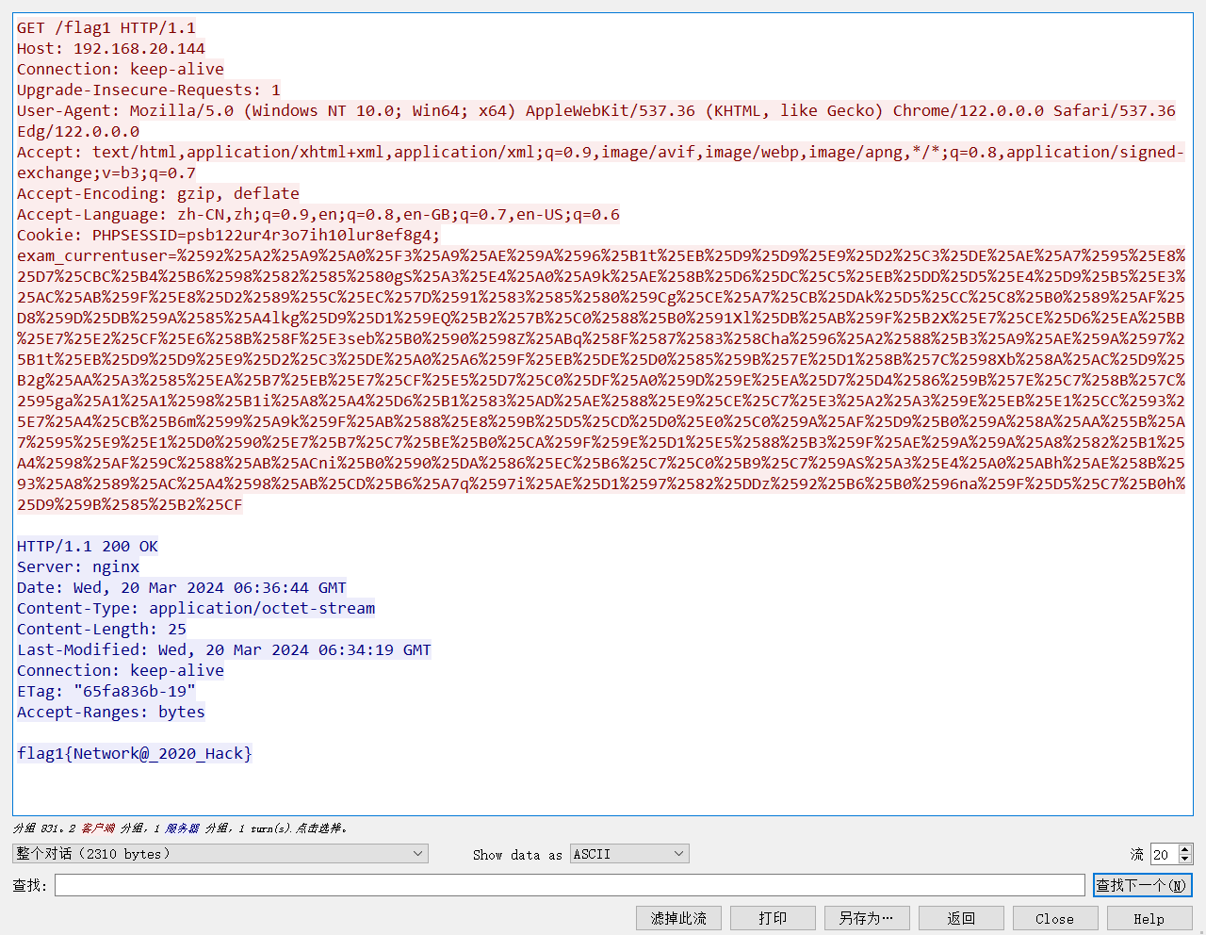Image resolution: width=1206 pixels, height=935 pixels.
Task: Click the GET /flag1 HTTP/1.1 request line
Action: pyautogui.click(x=106, y=28)
